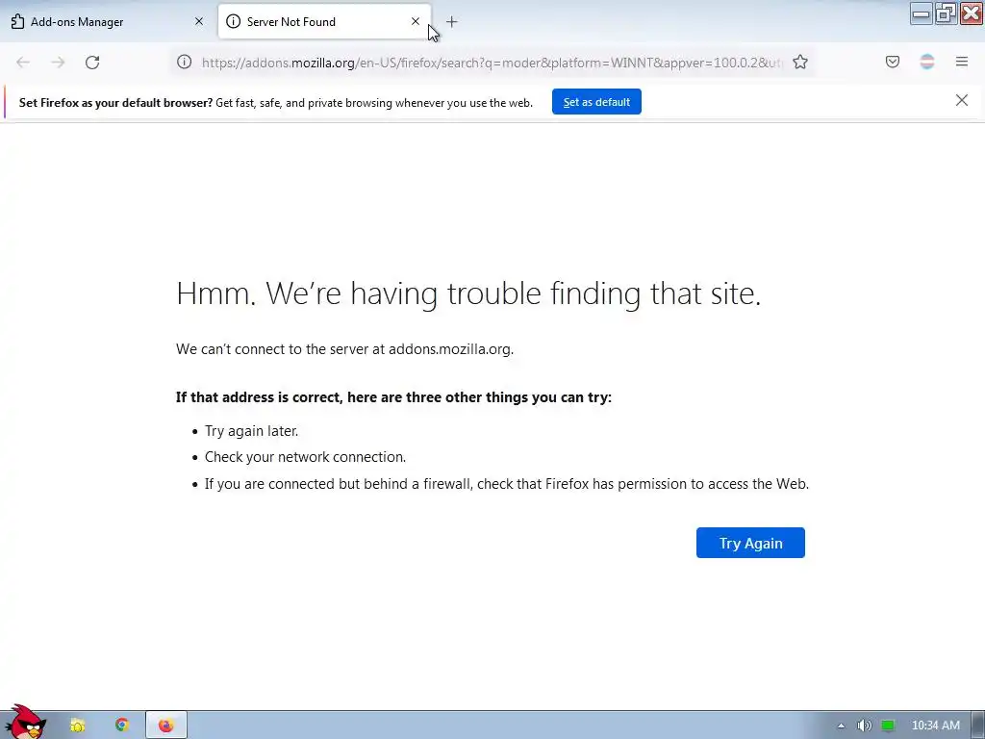Open the volume speaker icon
This screenshot has height=739, width=985.
tap(865, 726)
